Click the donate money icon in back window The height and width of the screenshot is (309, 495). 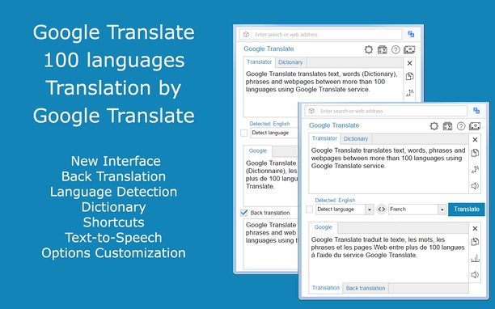click(409, 49)
